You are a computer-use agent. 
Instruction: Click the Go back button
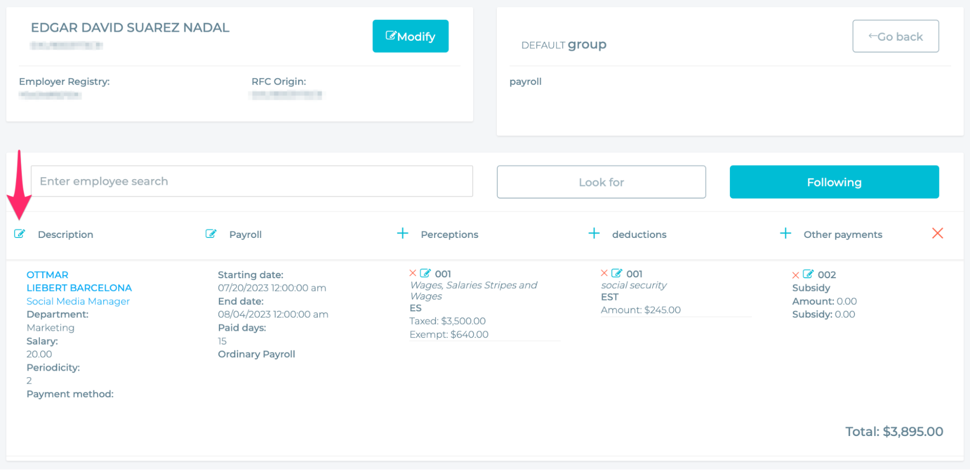pos(896,36)
